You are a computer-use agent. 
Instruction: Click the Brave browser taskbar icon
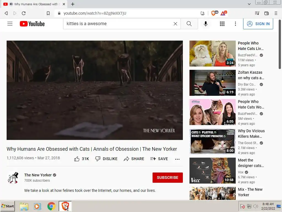(65, 206)
